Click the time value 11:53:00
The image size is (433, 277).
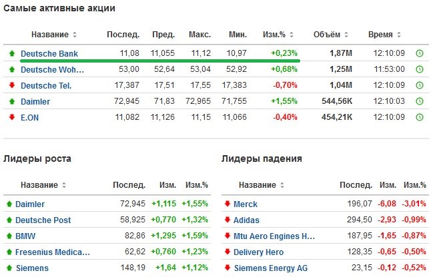(390, 69)
